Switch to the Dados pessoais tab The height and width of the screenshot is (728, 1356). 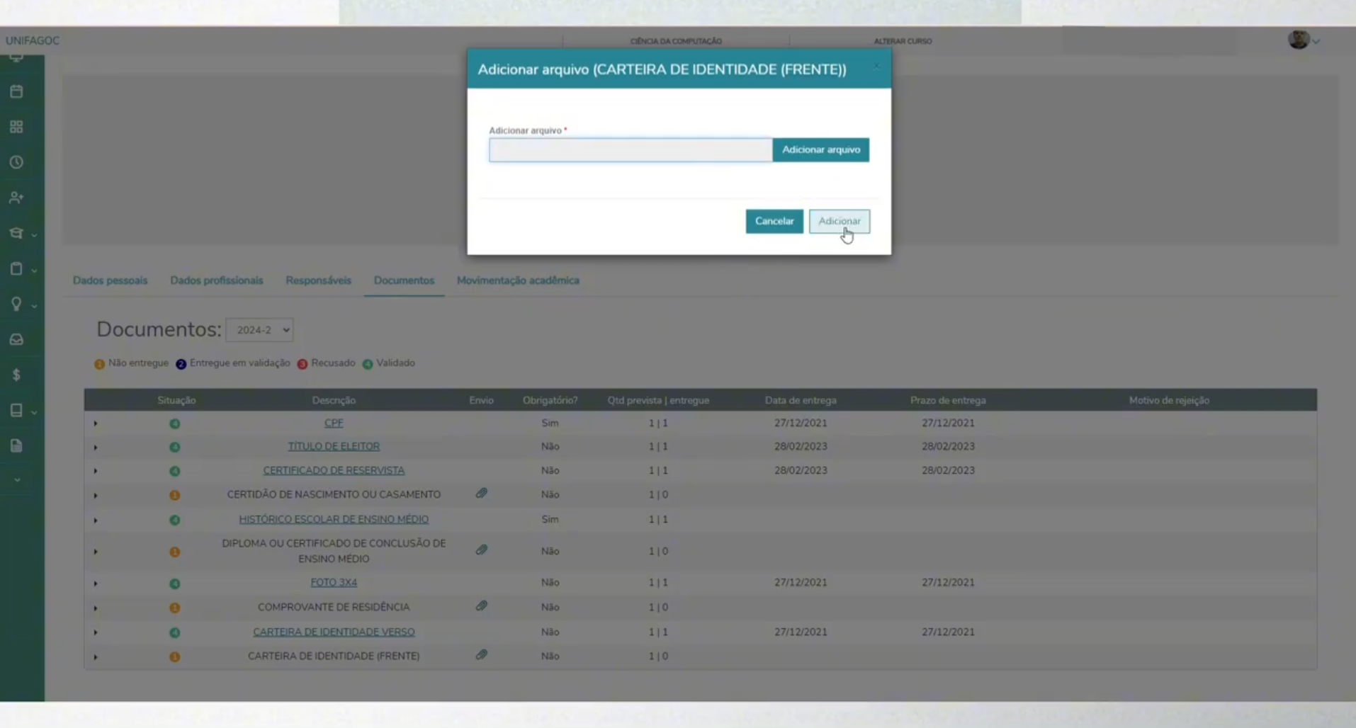[110, 280]
